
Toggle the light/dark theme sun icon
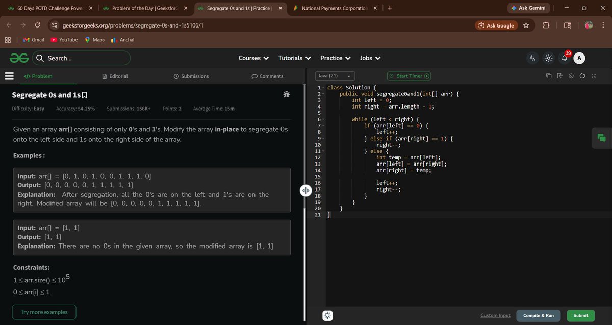pyautogui.click(x=549, y=58)
